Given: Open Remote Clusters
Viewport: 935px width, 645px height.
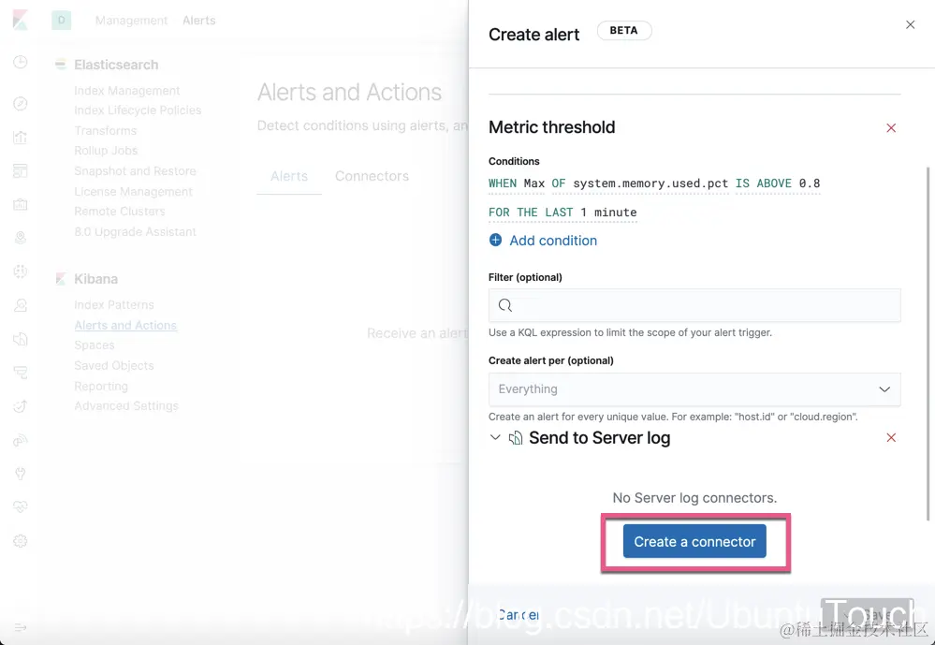Looking at the screenshot, I should point(119,212).
